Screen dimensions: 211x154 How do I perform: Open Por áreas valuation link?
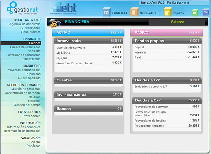pos(33,146)
